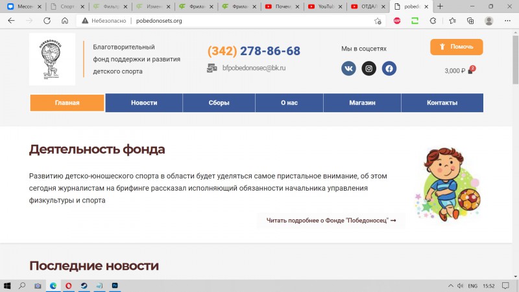This screenshot has height=292, width=519.
Task: Open the Facebook social icon
Action: (389, 69)
